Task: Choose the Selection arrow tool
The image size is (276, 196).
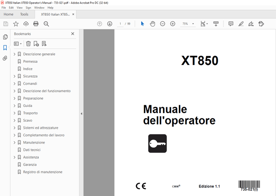Action: tap(142, 24)
